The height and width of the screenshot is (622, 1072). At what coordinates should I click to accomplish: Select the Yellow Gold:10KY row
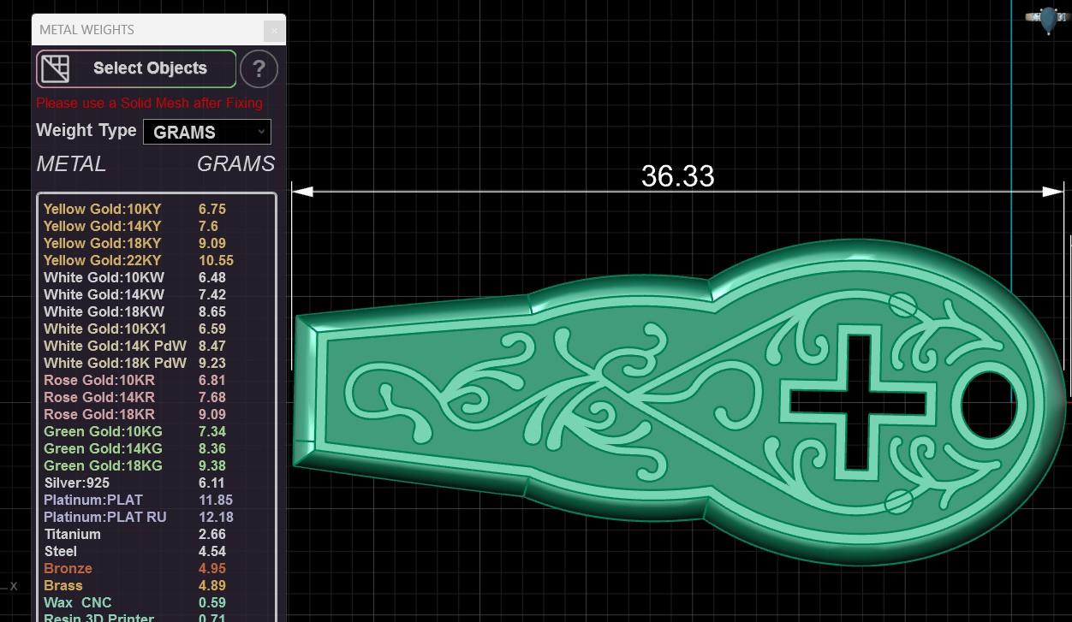coord(156,209)
